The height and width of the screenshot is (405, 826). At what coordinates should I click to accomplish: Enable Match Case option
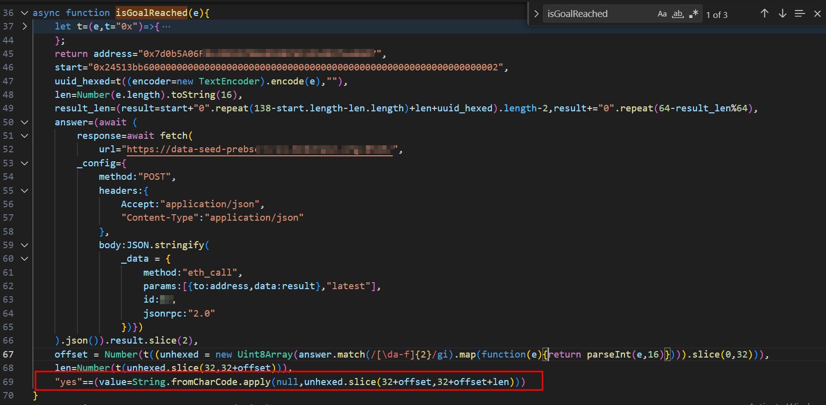click(x=662, y=14)
